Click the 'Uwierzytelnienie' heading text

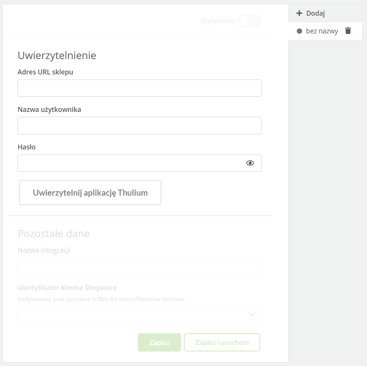tap(57, 56)
